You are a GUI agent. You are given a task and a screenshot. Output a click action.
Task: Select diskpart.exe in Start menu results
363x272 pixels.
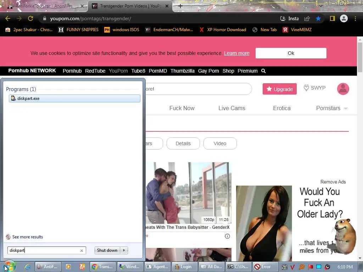click(74, 98)
